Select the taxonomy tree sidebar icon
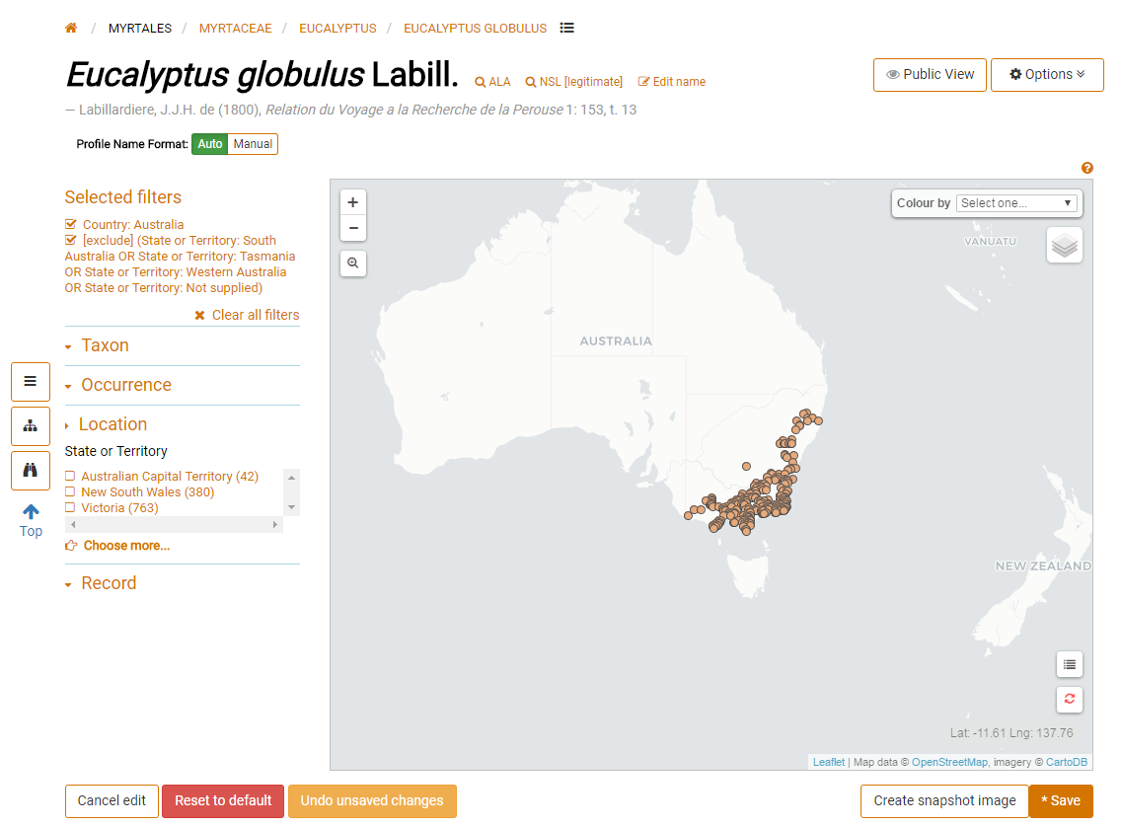This screenshot has height=828, width=1122. [x=30, y=425]
